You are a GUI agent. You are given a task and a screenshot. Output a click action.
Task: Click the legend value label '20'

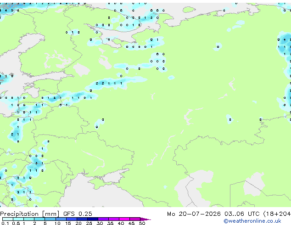[x=78, y=223]
